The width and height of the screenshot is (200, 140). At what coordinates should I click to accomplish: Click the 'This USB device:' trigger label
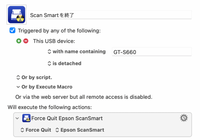(54, 41)
